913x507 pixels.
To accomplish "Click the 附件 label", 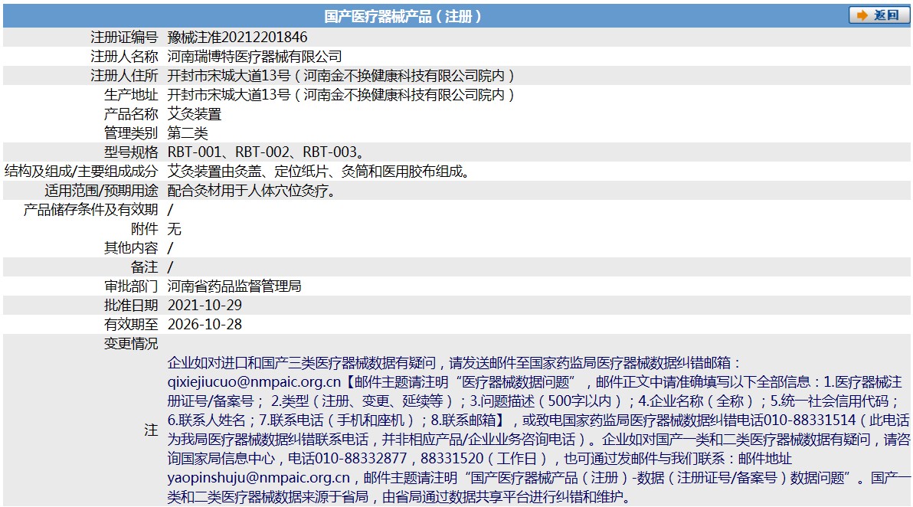I will (145, 229).
